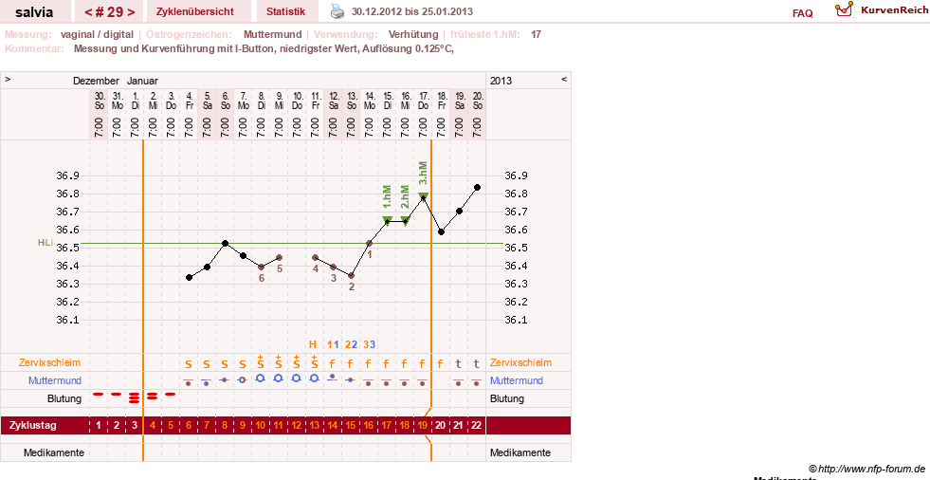930x480 pixels.
Task: Click the right-side Zervixschleim label
Action: click(x=520, y=362)
